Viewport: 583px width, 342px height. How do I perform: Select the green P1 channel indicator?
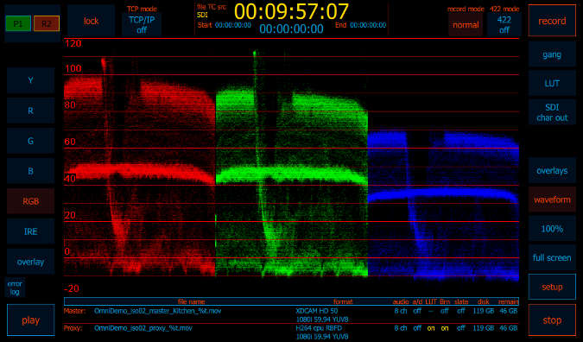18,23
